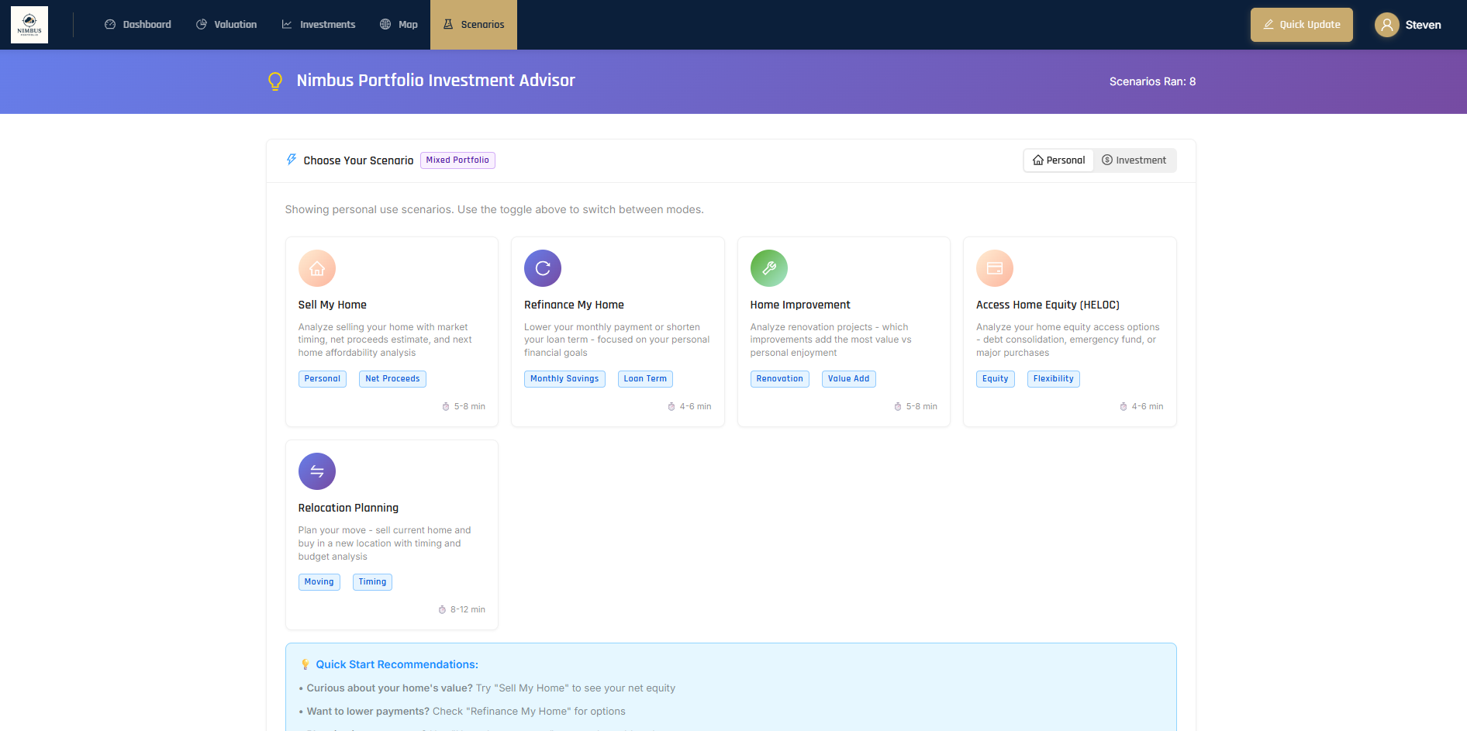Switch to Investment scenario mode
The image size is (1467, 731).
pyautogui.click(x=1134, y=160)
